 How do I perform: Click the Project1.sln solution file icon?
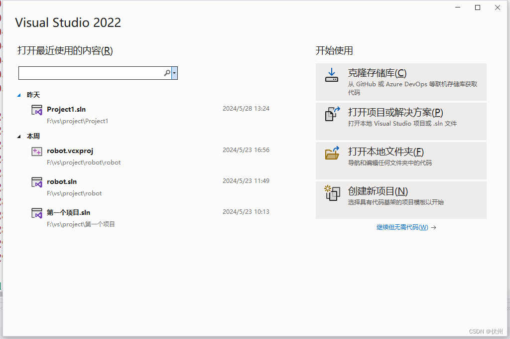click(x=37, y=110)
